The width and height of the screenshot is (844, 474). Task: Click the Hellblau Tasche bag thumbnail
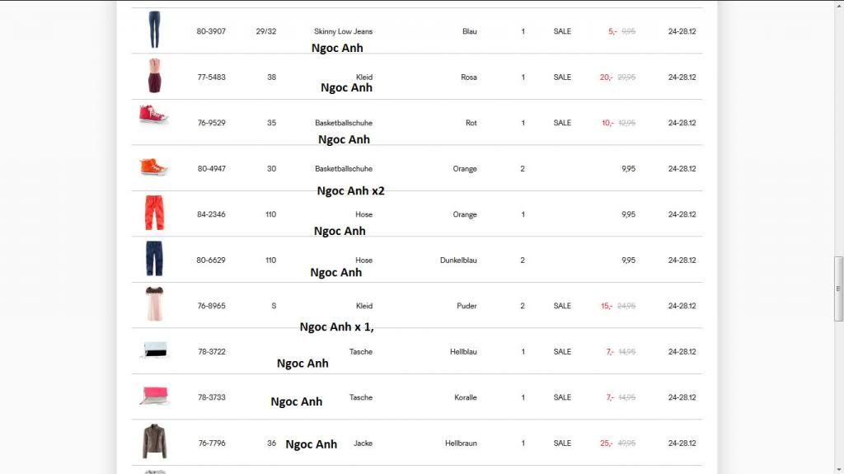153,350
